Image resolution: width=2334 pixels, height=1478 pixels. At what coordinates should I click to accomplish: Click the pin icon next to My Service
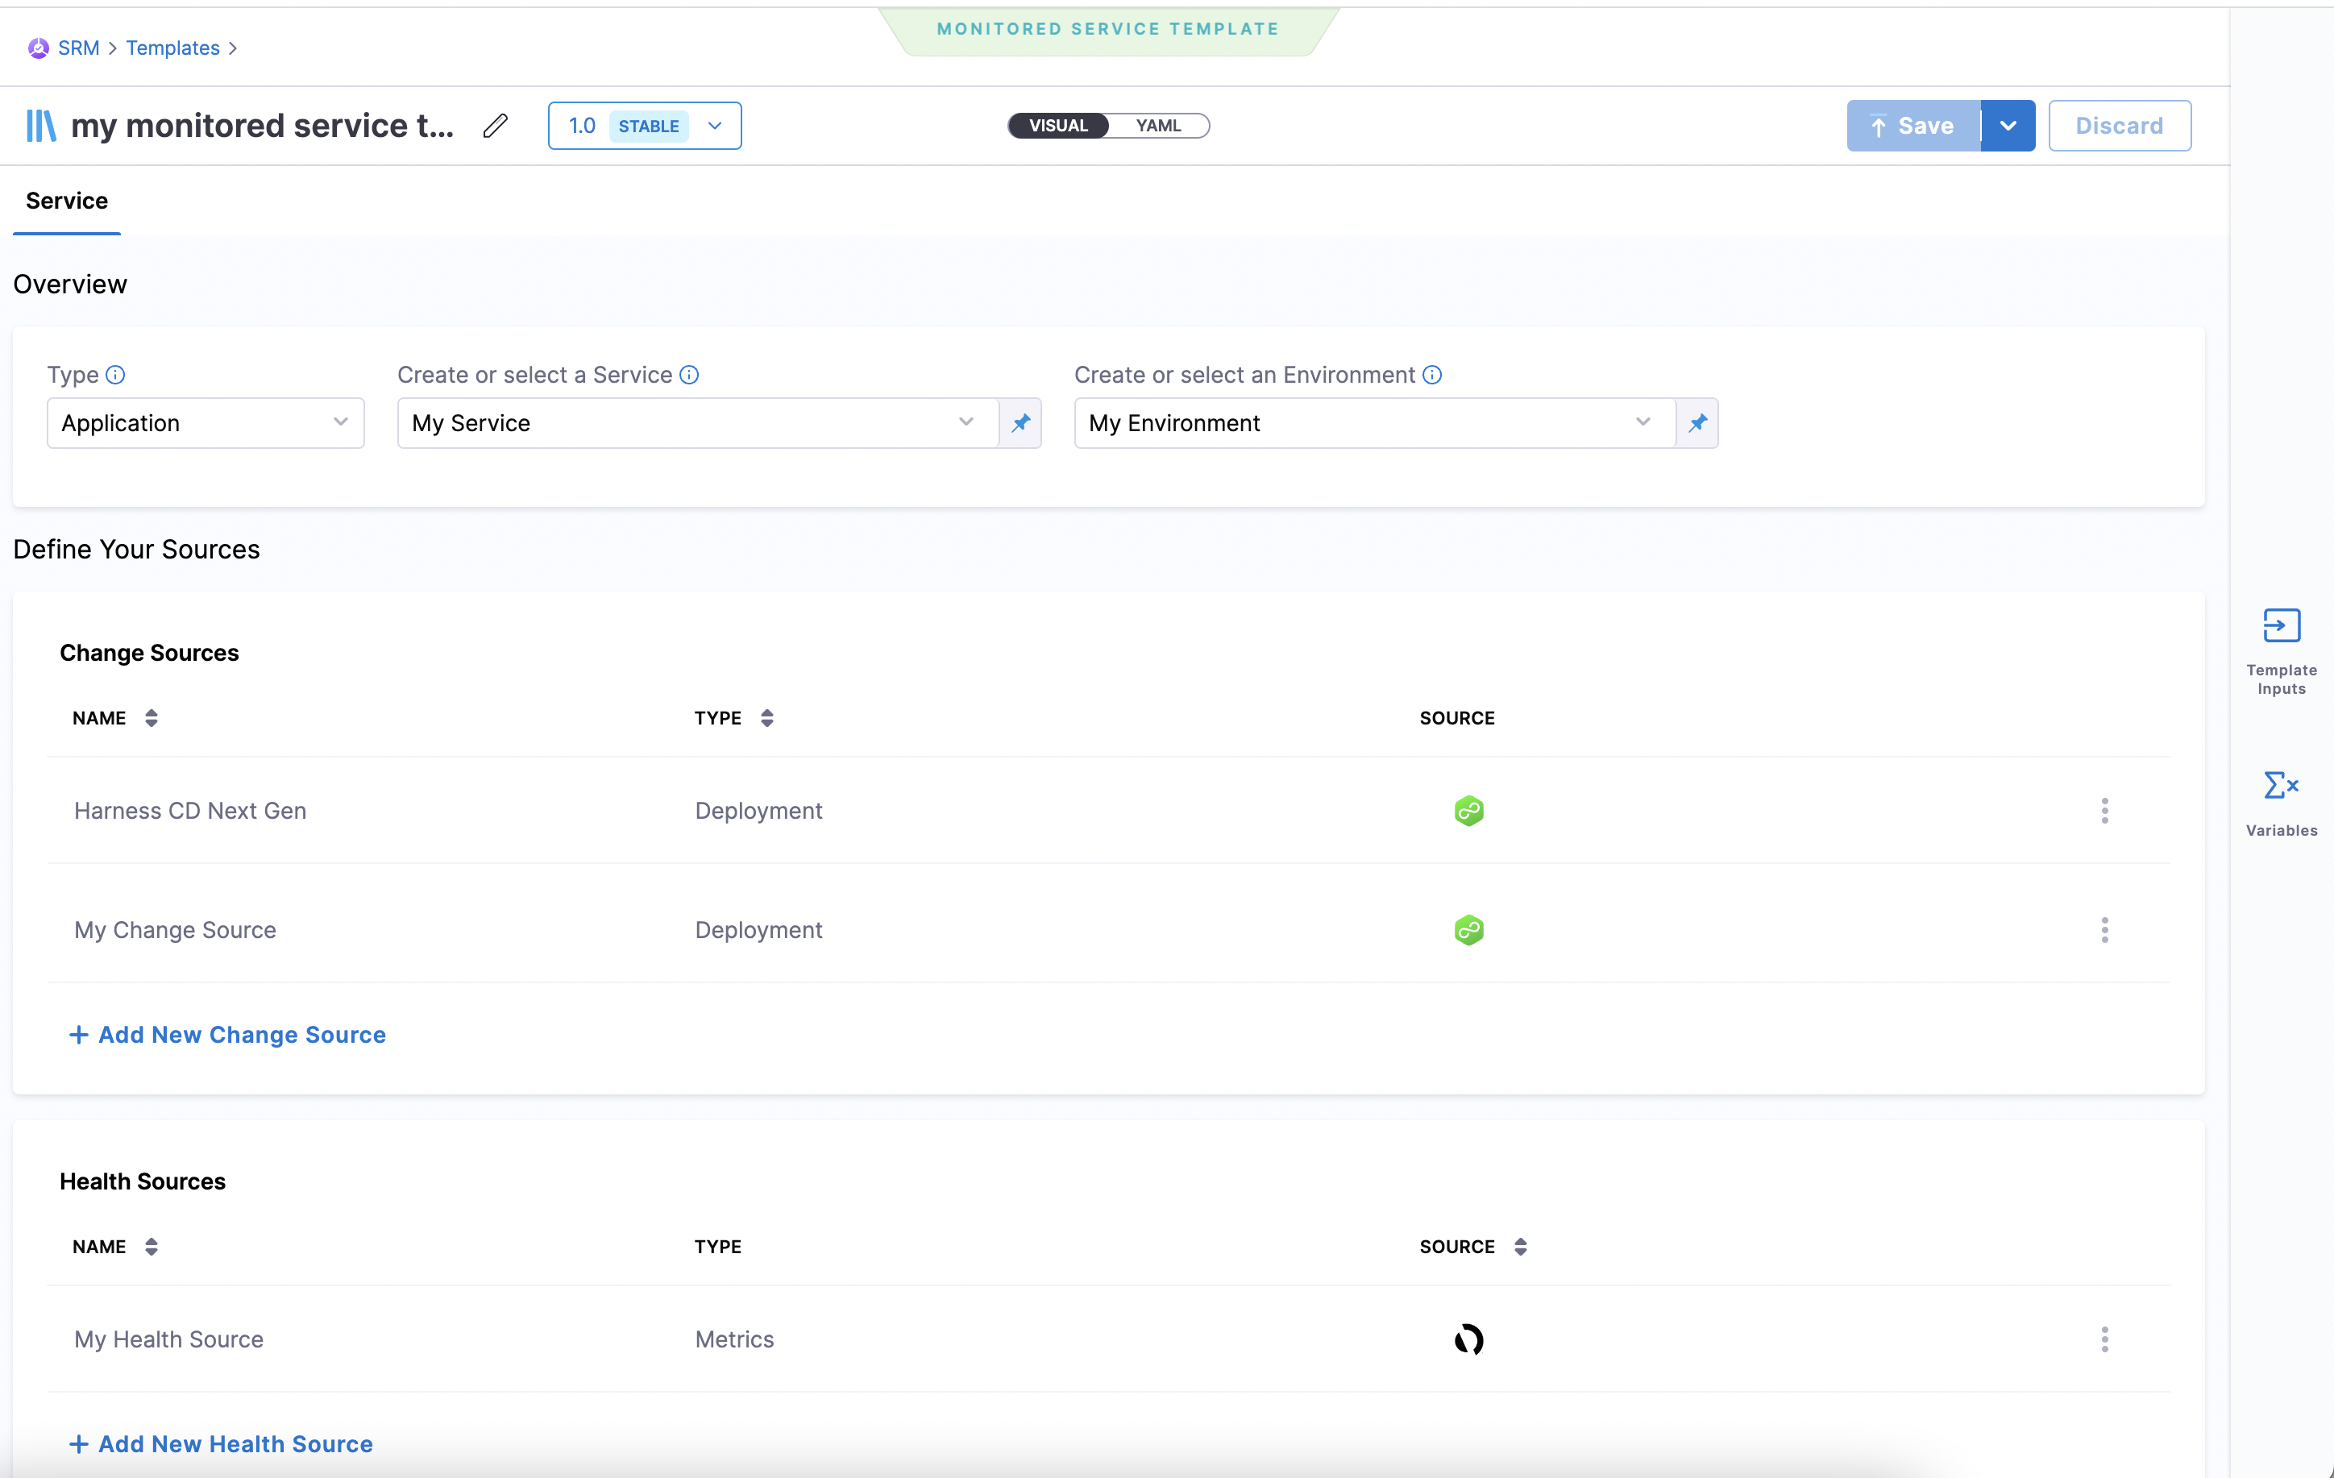(x=1020, y=422)
